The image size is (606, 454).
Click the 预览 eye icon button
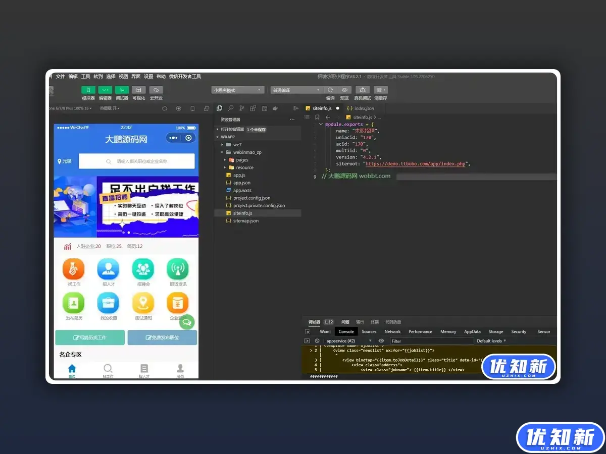click(x=344, y=90)
